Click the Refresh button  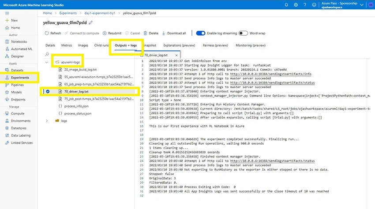click(53, 33)
